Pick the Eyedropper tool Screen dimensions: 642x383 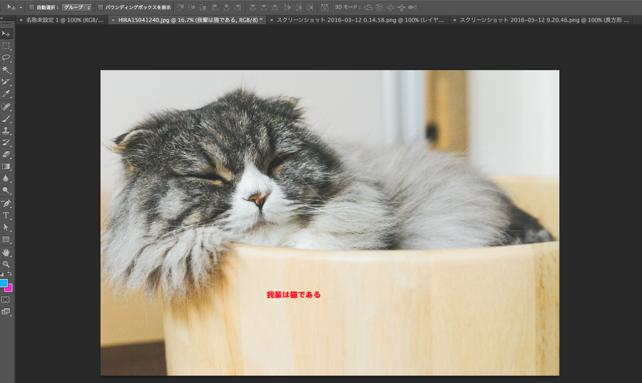[6, 94]
